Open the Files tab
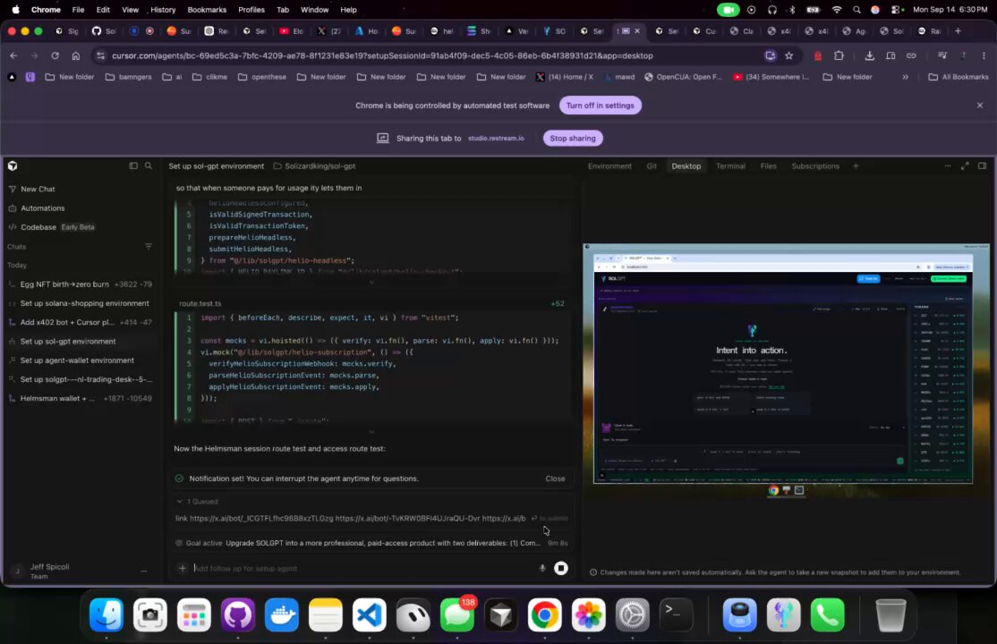Viewport: 997px width, 644px height. [x=768, y=166]
